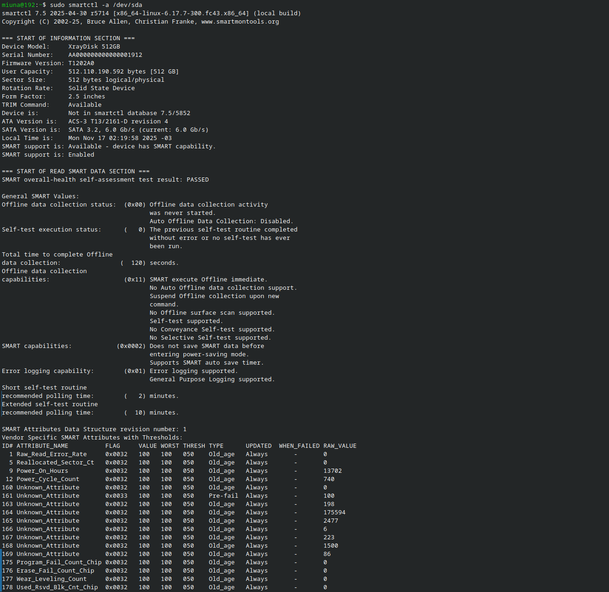Click the typed smartctl -a /dev/sda command
The image size is (609, 592).
point(96,5)
